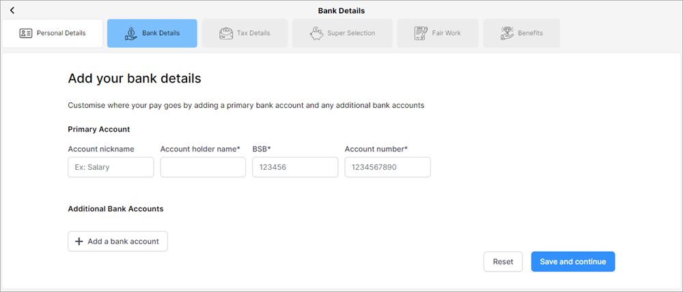Click the Personal Details ID card icon

pyautogui.click(x=26, y=33)
